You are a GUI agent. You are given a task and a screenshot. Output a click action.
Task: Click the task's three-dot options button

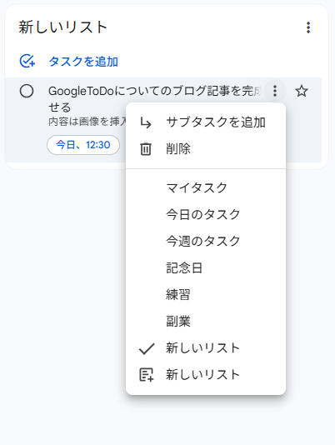274,91
